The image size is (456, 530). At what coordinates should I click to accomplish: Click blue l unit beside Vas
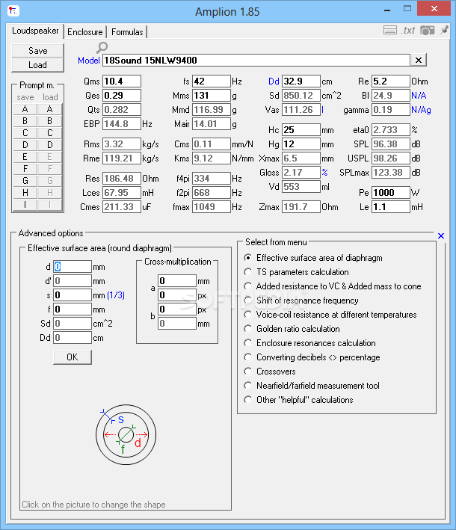tap(322, 110)
